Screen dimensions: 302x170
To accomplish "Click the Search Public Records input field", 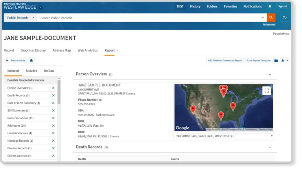I will click(149, 18).
